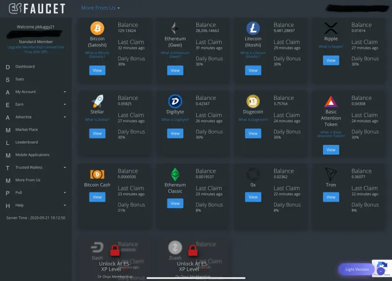
Task: Switch to Light Version
Action: [357, 269]
